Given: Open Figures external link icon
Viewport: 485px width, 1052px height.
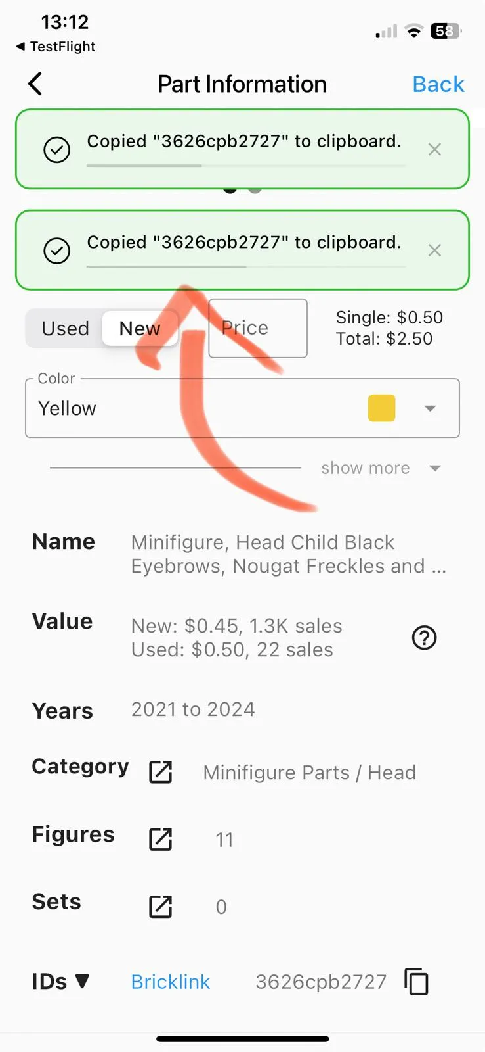Looking at the screenshot, I should [x=160, y=839].
